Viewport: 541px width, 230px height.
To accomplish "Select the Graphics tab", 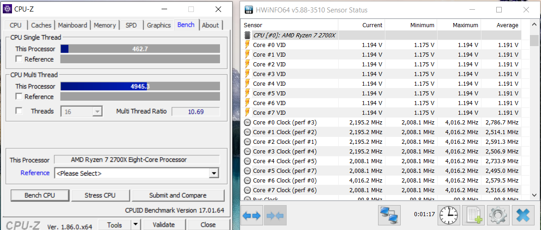I will click(x=159, y=25).
